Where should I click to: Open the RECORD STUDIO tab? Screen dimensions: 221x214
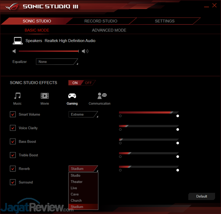(x=101, y=21)
